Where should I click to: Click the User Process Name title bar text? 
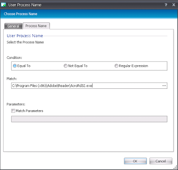[x=25, y=5]
